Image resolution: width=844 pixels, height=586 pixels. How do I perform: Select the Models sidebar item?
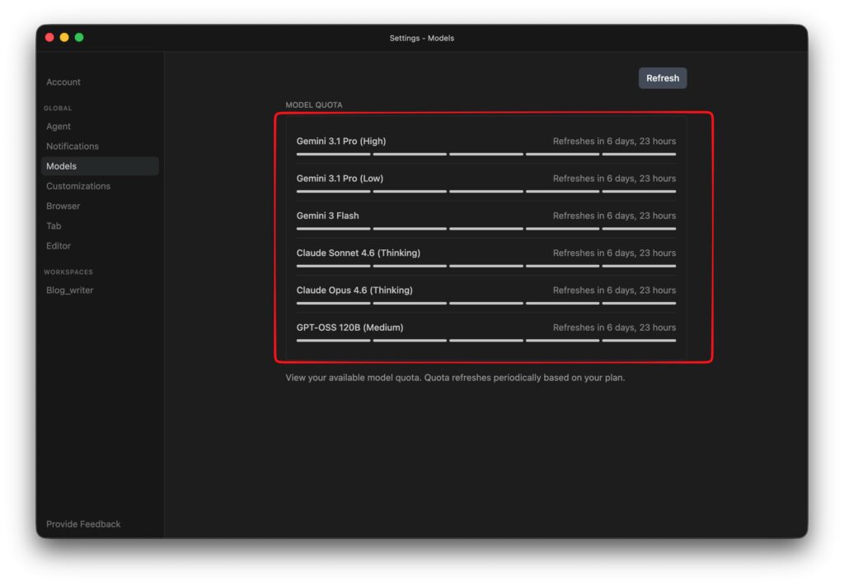62,166
